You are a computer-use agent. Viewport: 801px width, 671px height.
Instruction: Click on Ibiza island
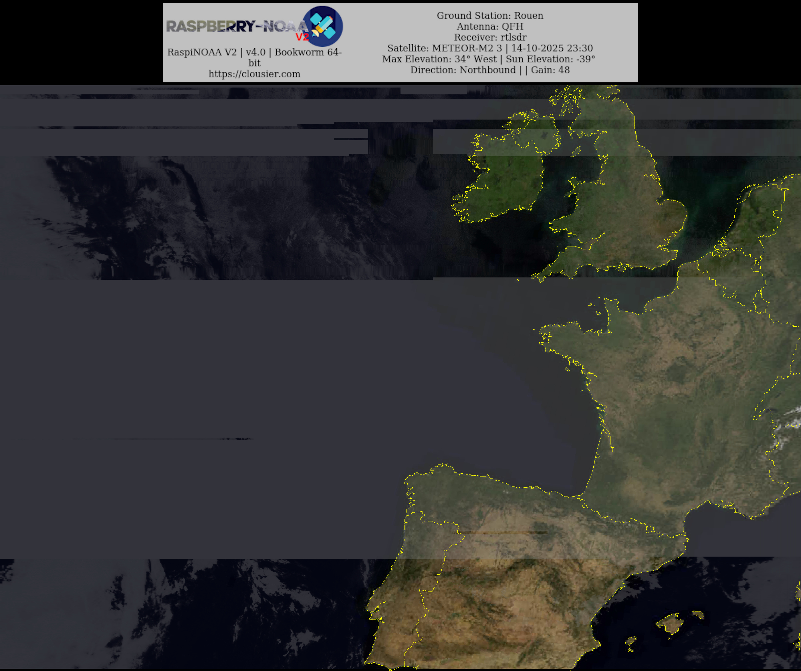631,641
